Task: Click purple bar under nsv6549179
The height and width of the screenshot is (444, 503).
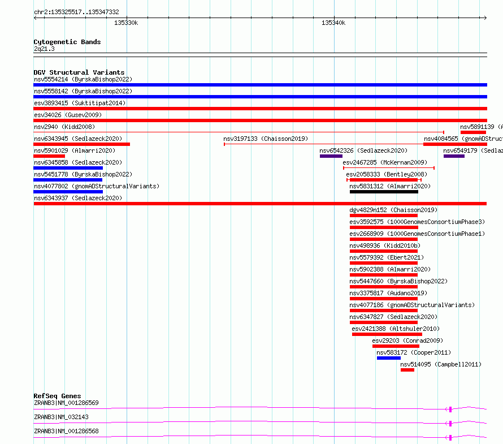Action: [454, 156]
